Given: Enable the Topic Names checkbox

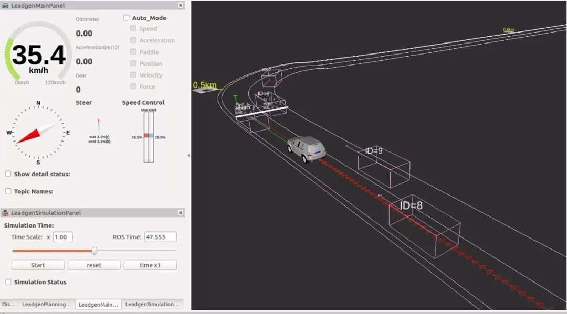Looking at the screenshot, I should pyautogui.click(x=8, y=191).
